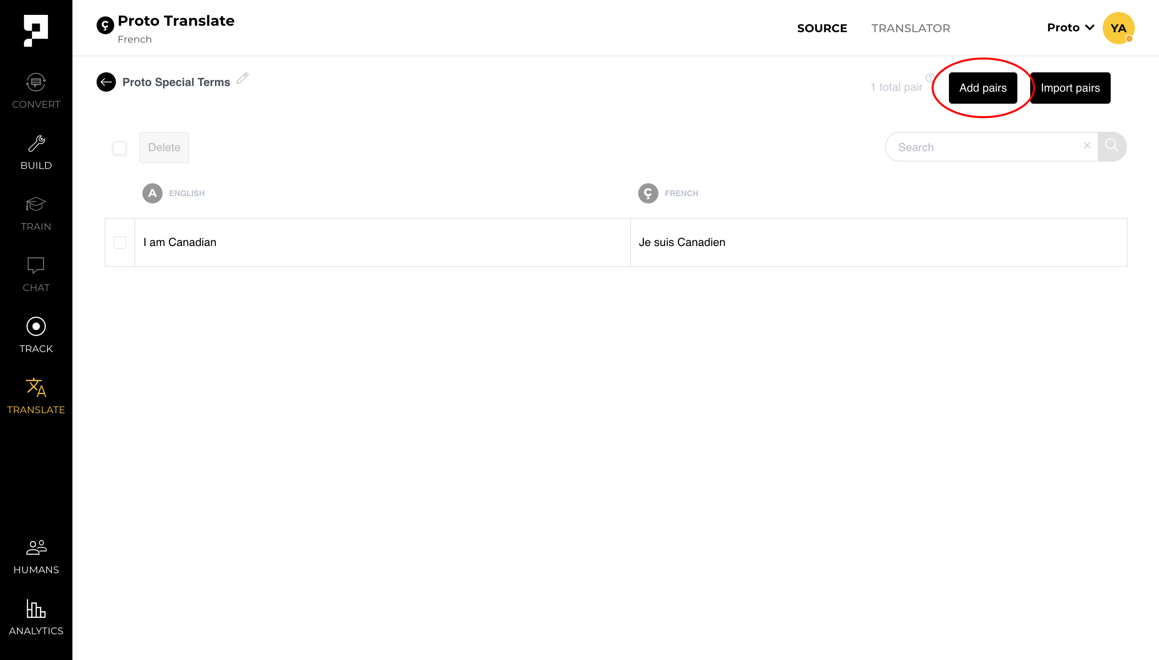This screenshot has height=660, width=1159.
Task: Clear the search field with the X
Action: 1087,146
